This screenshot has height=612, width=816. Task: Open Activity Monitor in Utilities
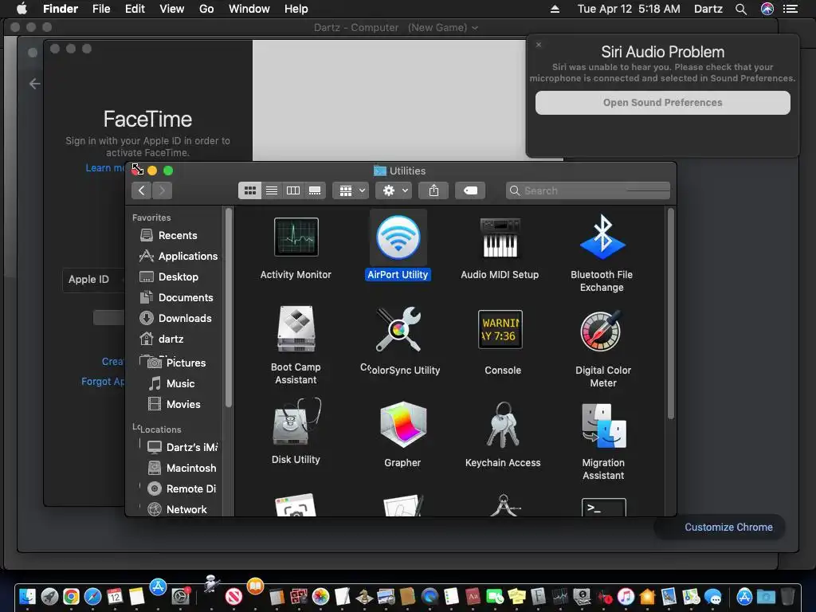click(x=296, y=237)
